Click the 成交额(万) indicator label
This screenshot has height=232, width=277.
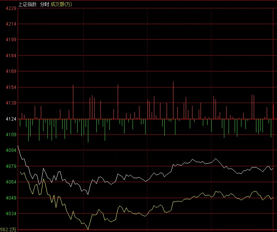61,4
